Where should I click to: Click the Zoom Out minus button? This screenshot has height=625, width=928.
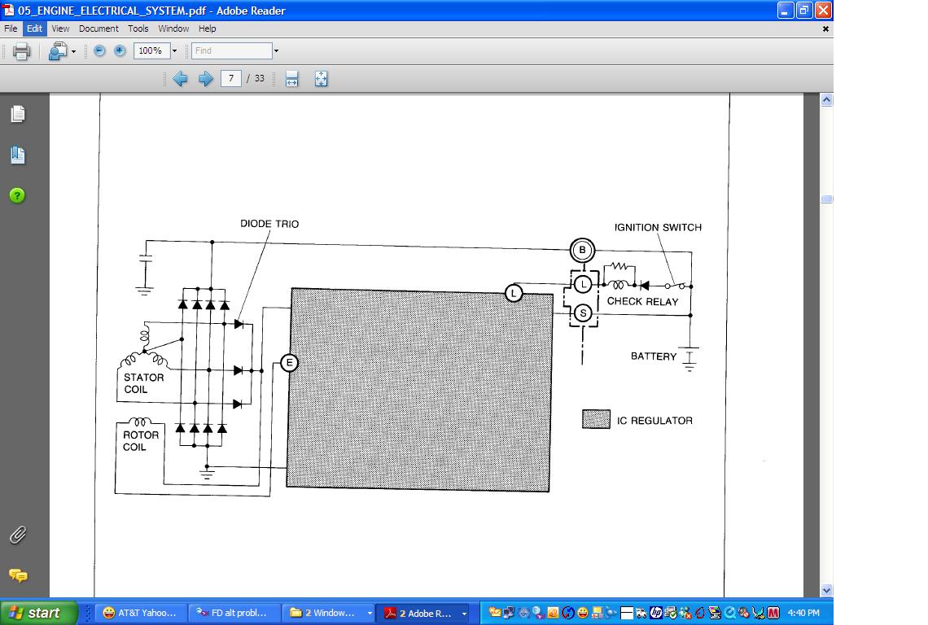point(99,50)
